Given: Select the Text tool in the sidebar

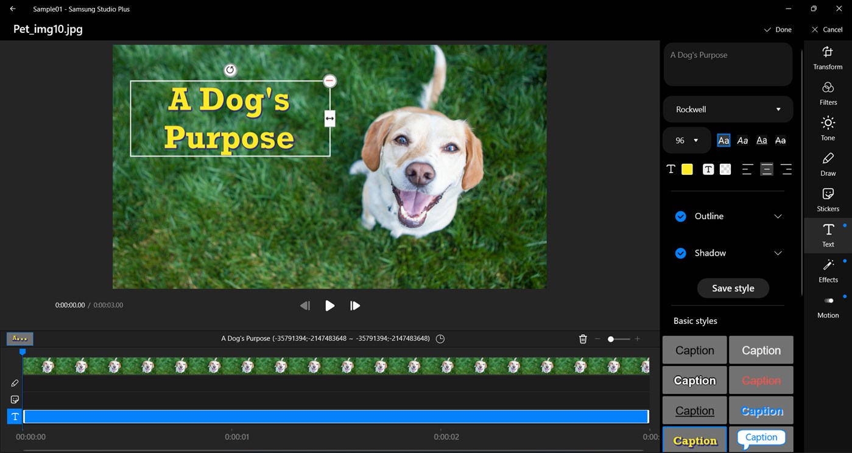Looking at the screenshot, I should click(828, 236).
